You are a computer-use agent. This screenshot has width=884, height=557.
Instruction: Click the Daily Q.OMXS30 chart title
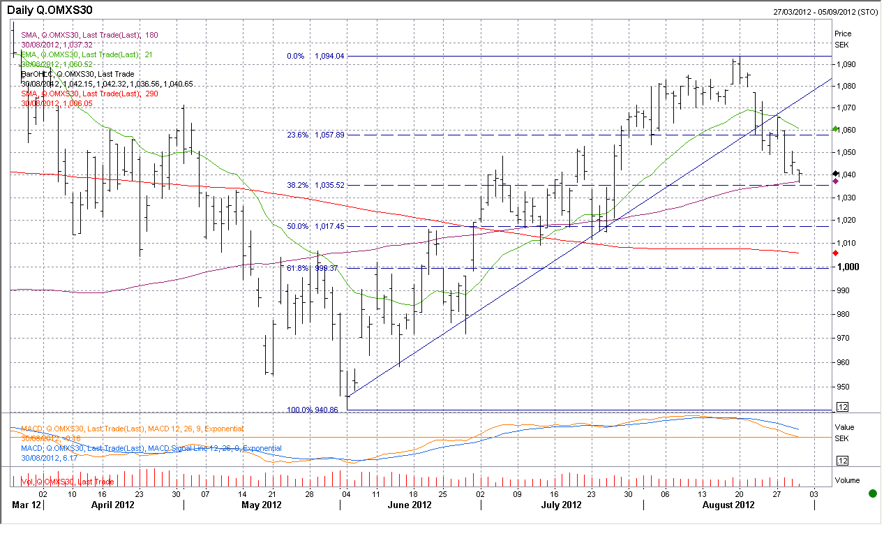[x=49, y=10]
